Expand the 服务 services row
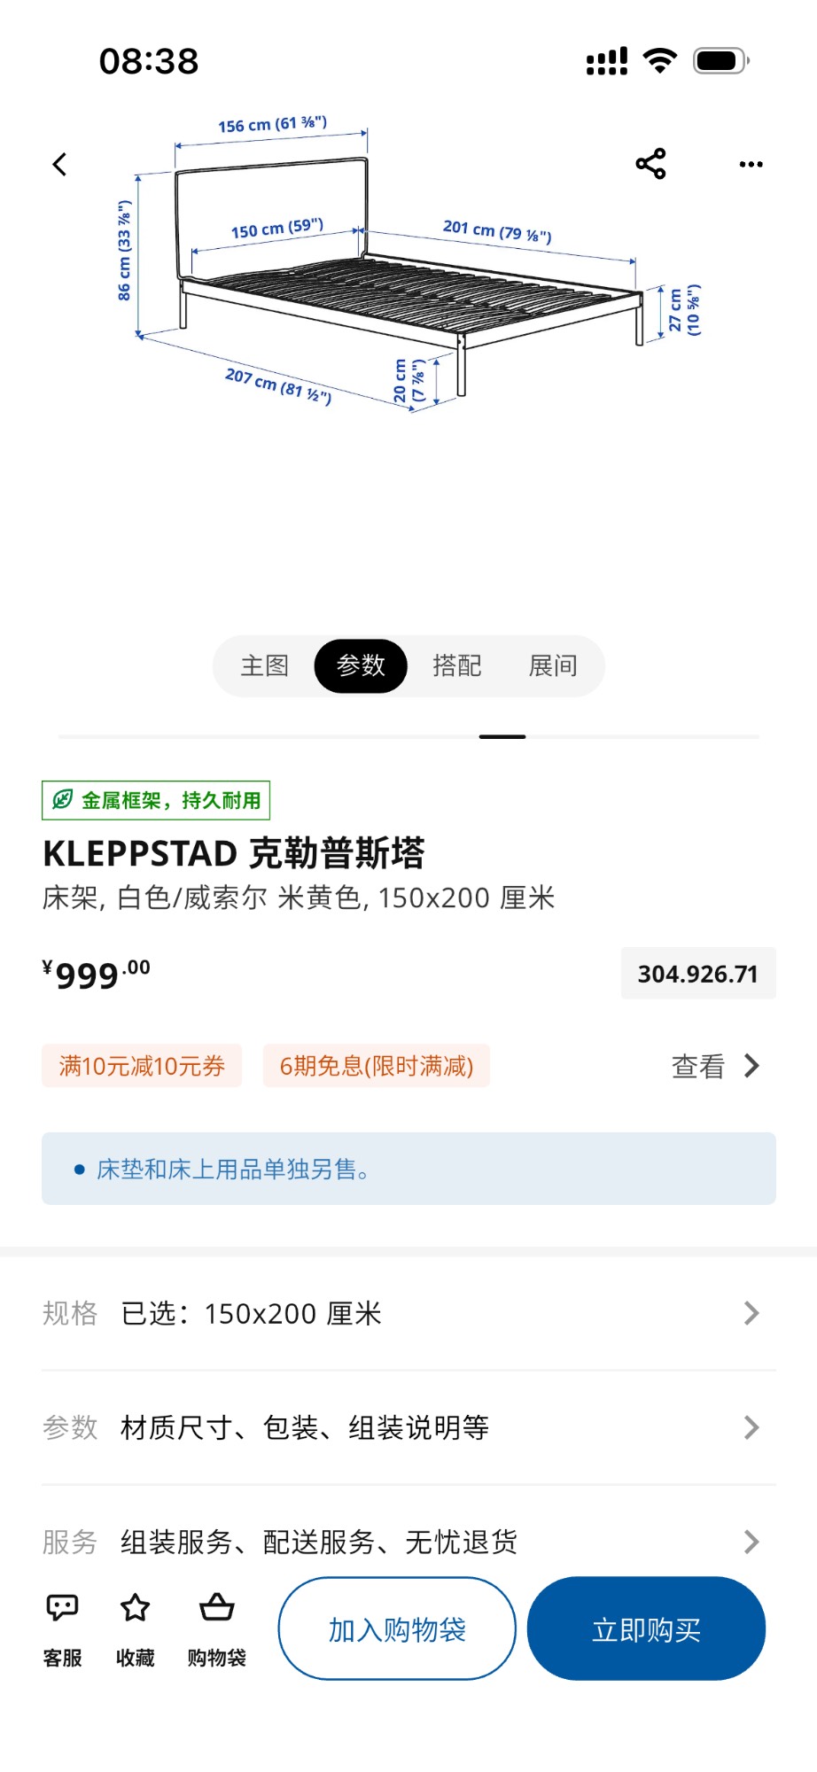Image resolution: width=817 pixels, height=1772 pixels. 408,1542
